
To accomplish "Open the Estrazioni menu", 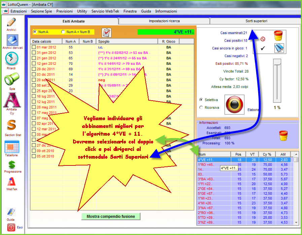I will click(19, 11).
